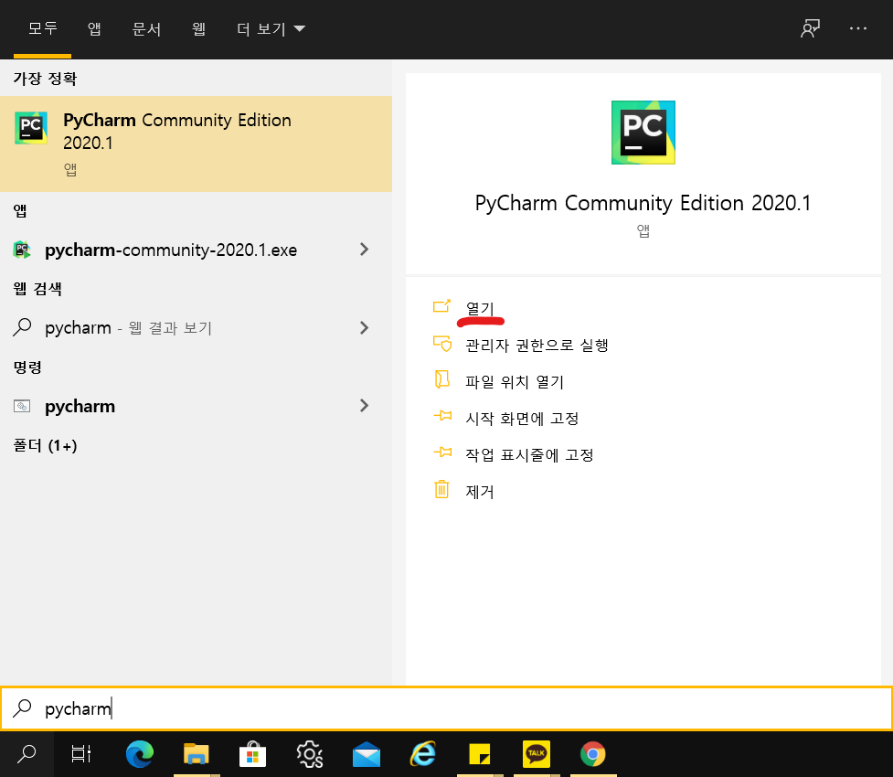Screen dimensions: 893x777
Task: Open Microsoft Store from the taskbar
Action: point(252,754)
